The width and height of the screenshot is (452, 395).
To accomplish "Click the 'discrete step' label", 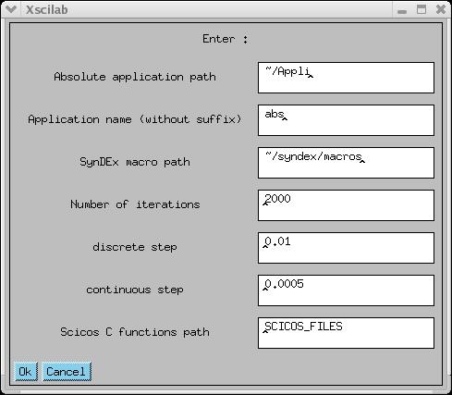I will [x=135, y=247].
